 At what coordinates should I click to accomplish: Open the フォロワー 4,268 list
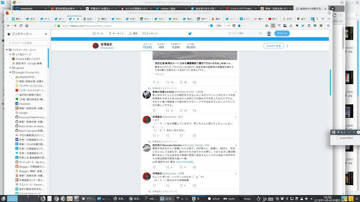click(x=176, y=46)
